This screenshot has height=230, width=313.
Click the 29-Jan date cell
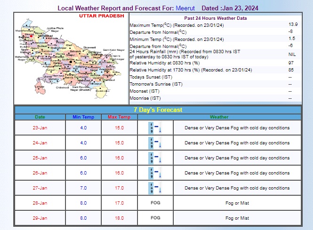click(40, 218)
